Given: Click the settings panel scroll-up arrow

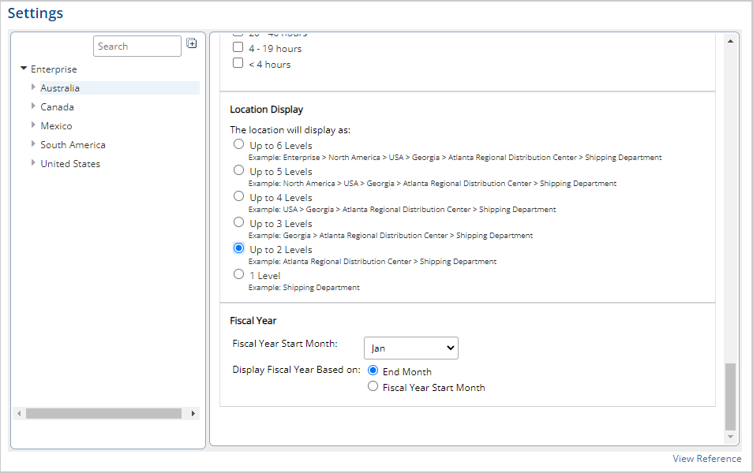Looking at the screenshot, I should [730, 39].
